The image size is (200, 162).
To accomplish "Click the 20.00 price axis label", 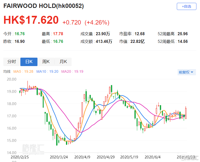I will coord(12,79).
